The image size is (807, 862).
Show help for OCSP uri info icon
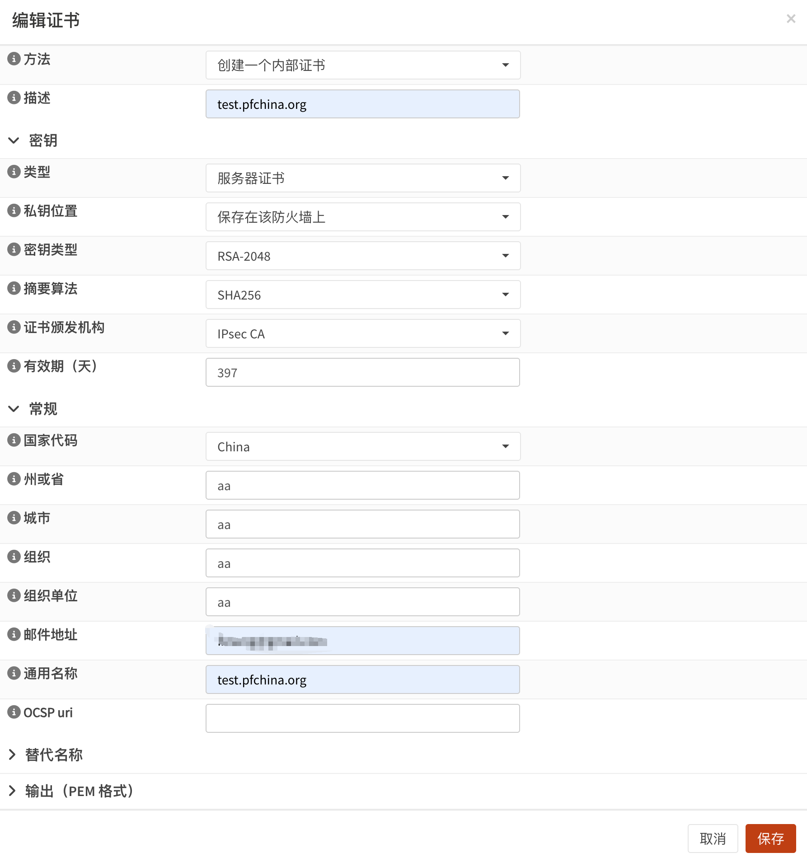tap(14, 712)
